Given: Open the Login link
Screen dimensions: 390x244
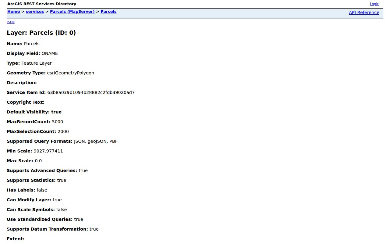Looking at the screenshot, I should [x=374, y=4].
